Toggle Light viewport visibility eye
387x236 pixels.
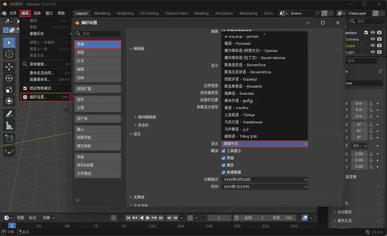point(373,52)
